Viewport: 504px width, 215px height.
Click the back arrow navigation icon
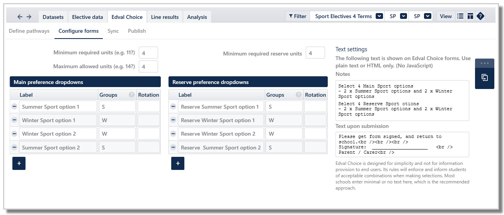pos(20,17)
